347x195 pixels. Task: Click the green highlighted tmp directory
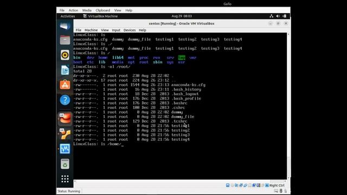pos(182,57)
